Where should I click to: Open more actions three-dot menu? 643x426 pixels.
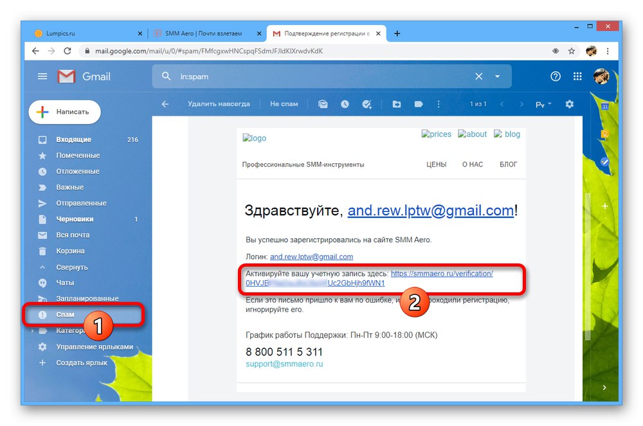(439, 104)
